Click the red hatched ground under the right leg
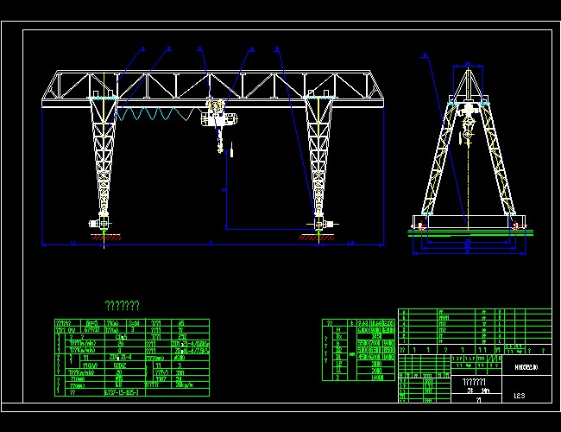 point(317,238)
